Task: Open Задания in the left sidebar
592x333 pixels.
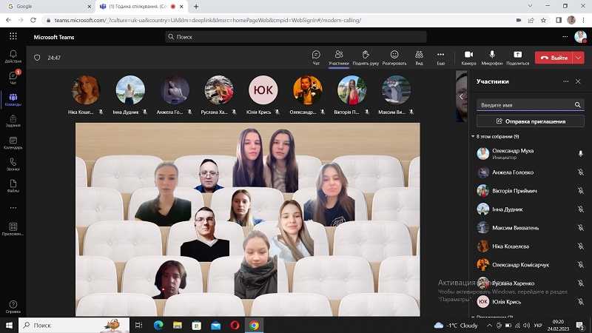Action: pyautogui.click(x=13, y=121)
